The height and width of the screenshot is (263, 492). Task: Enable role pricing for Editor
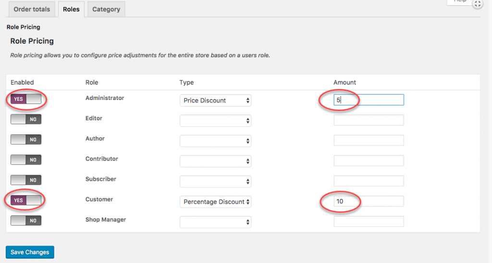click(x=26, y=119)
